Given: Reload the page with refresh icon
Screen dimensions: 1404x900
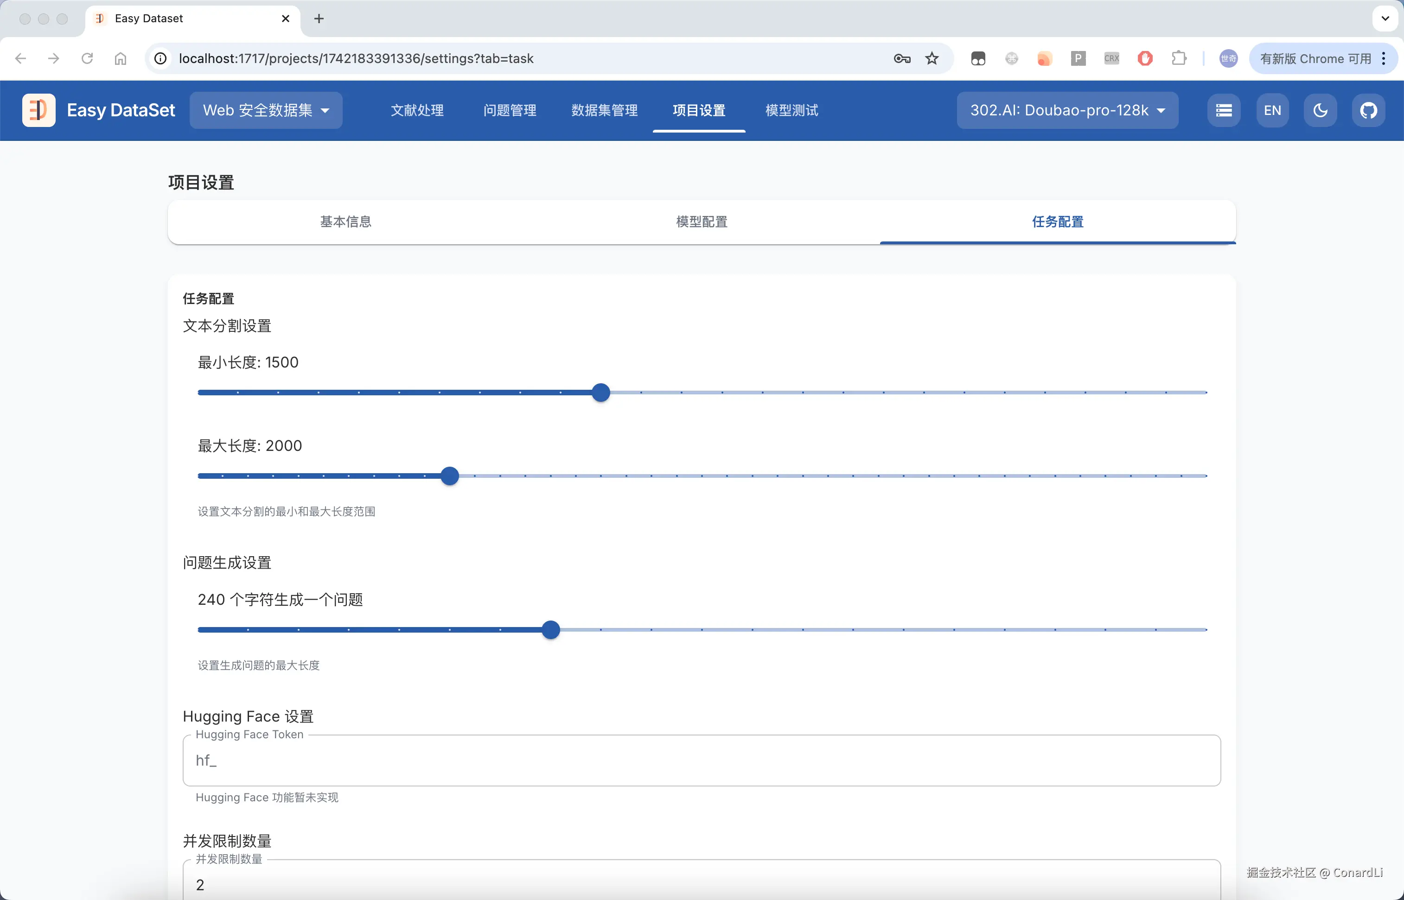Looking at the screenshot, I should pos(87,58).
